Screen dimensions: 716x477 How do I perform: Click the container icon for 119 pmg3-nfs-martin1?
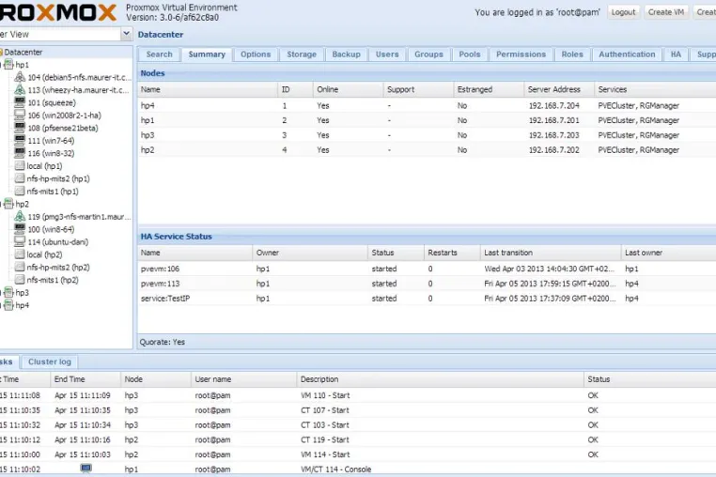tap(20, 216)
